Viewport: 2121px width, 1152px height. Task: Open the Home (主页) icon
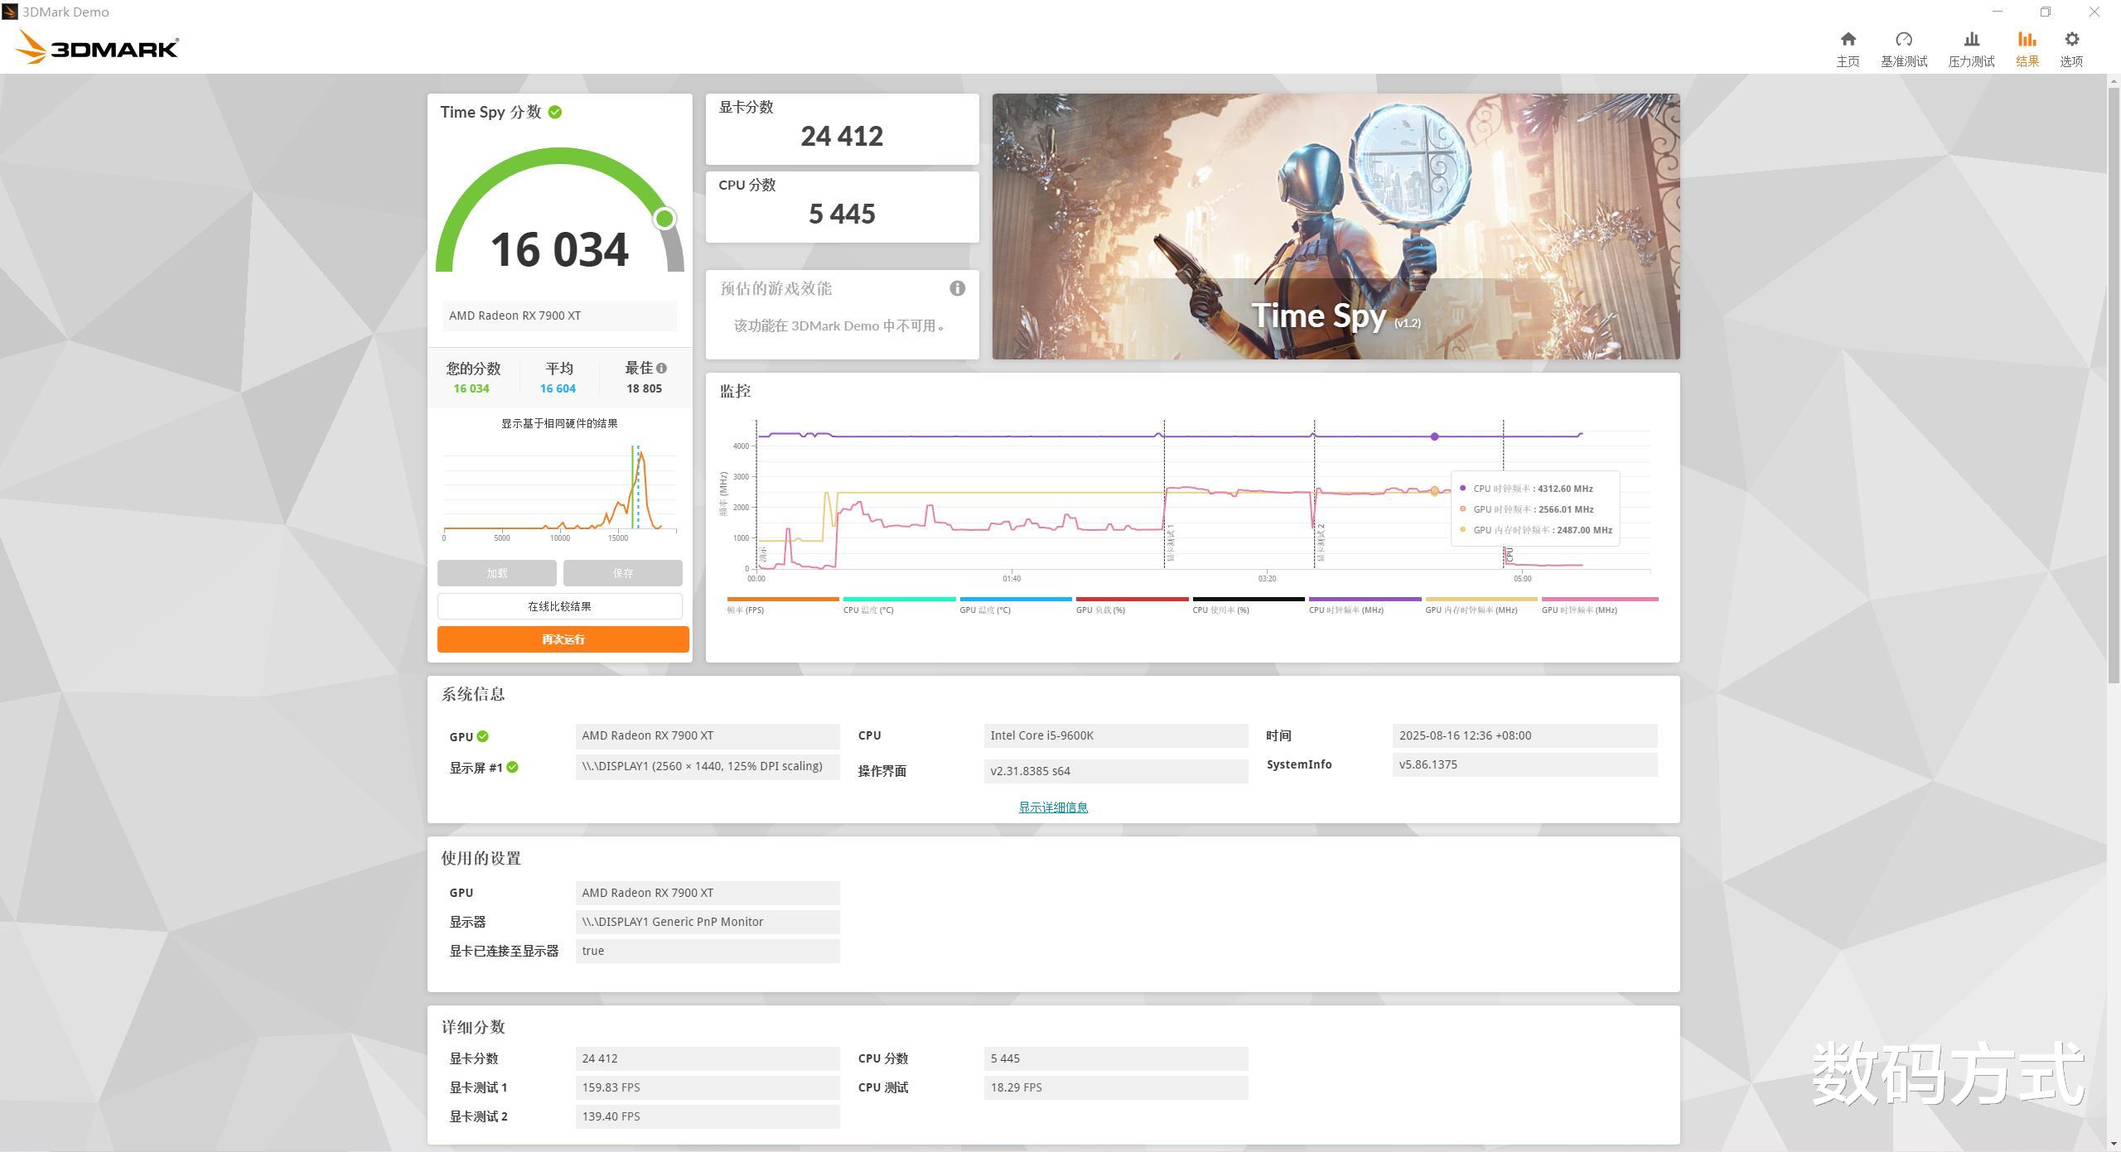1848,40
